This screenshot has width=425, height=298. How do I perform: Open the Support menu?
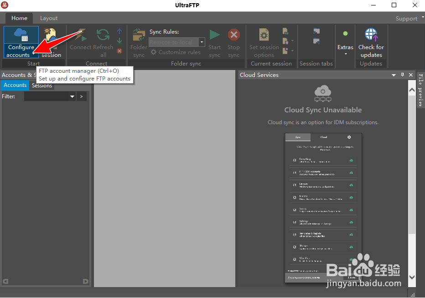tap(406, 18)
